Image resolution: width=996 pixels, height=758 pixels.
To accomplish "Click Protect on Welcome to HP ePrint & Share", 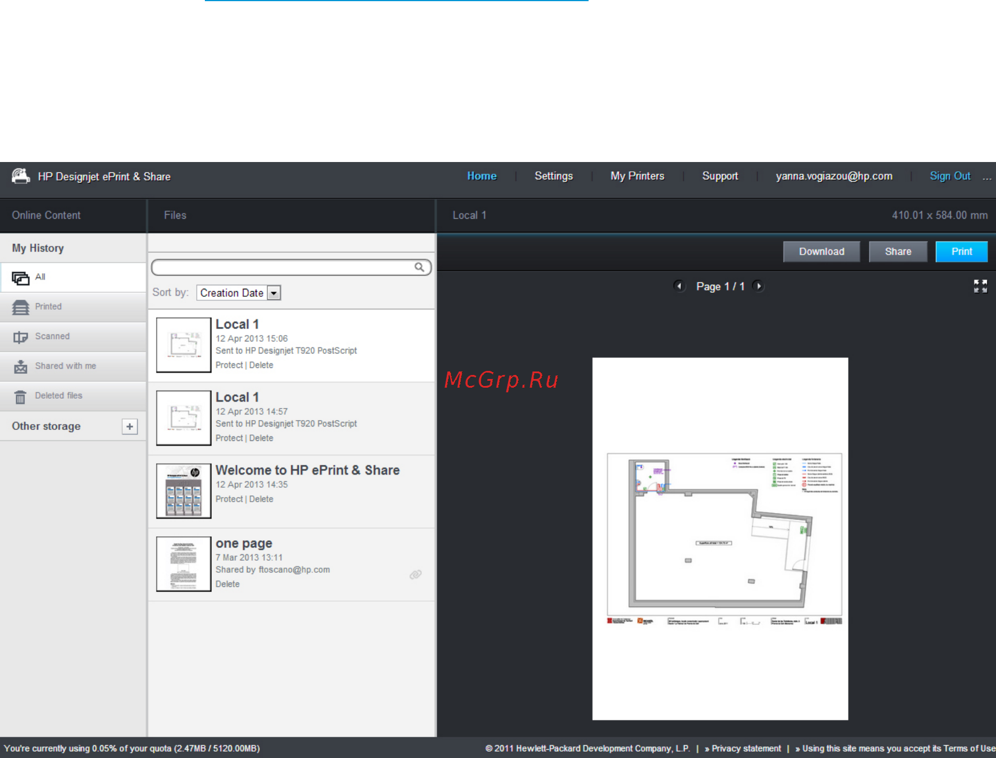I will 229,499.
